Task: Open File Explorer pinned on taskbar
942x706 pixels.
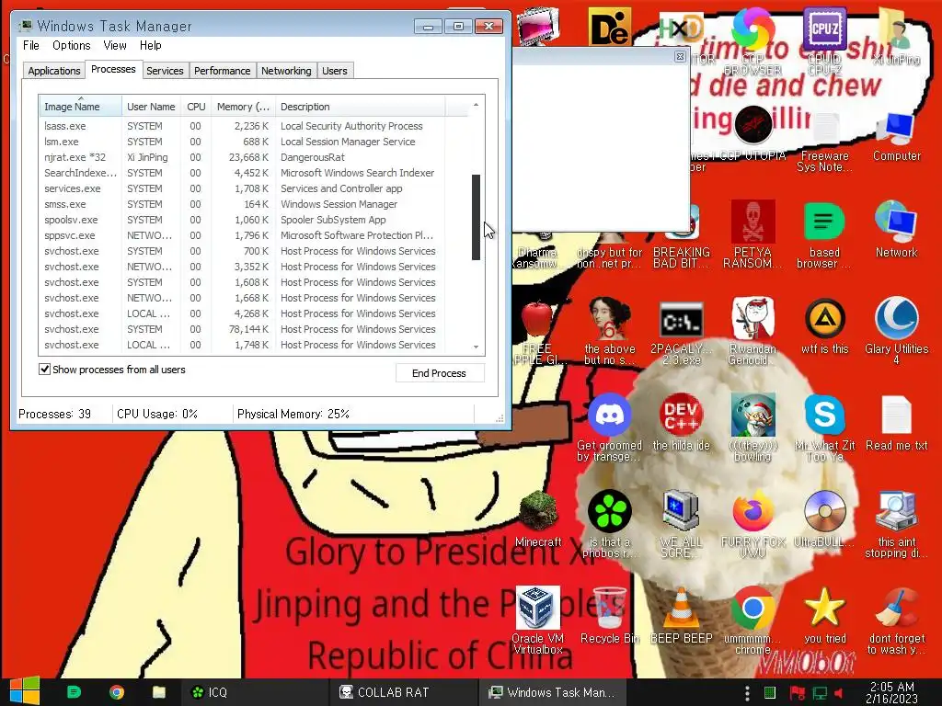Action: click(159, 692)
